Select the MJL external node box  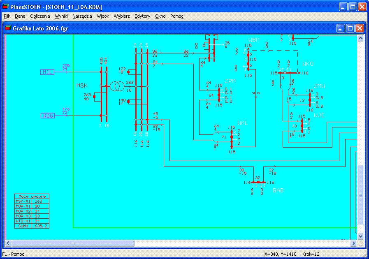tap(48, 72)
